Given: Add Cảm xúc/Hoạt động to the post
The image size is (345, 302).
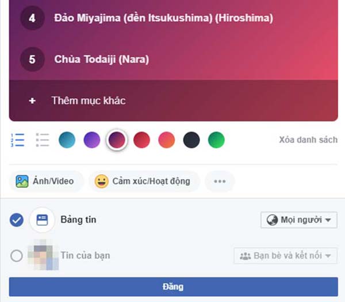Looking at the screenshot, I should point(144,181).
